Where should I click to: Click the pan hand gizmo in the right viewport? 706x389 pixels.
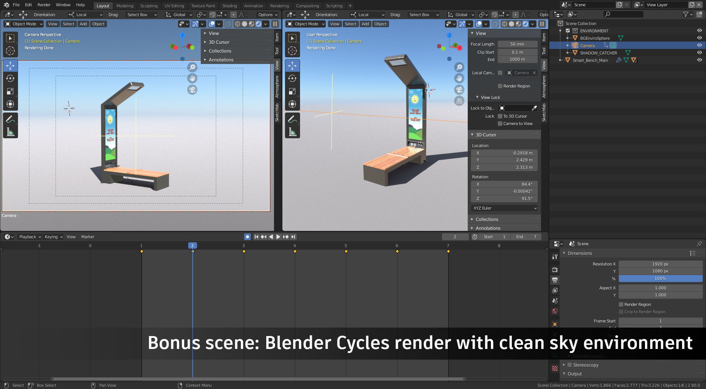pos(459,78)
